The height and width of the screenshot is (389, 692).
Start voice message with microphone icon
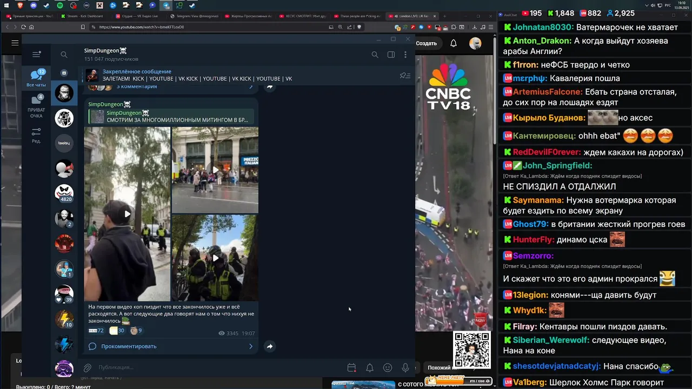click(405, 368)
